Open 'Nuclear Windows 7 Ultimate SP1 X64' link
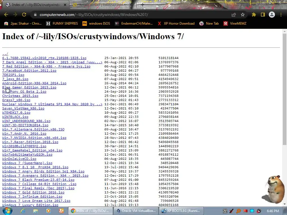The width and height of the screenshot is (287, 215). [52, 104]
